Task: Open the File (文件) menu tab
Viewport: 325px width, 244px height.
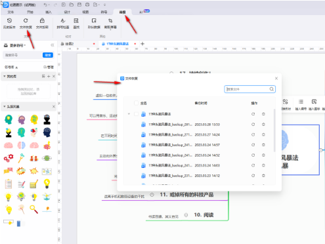Action: point(11,12)
